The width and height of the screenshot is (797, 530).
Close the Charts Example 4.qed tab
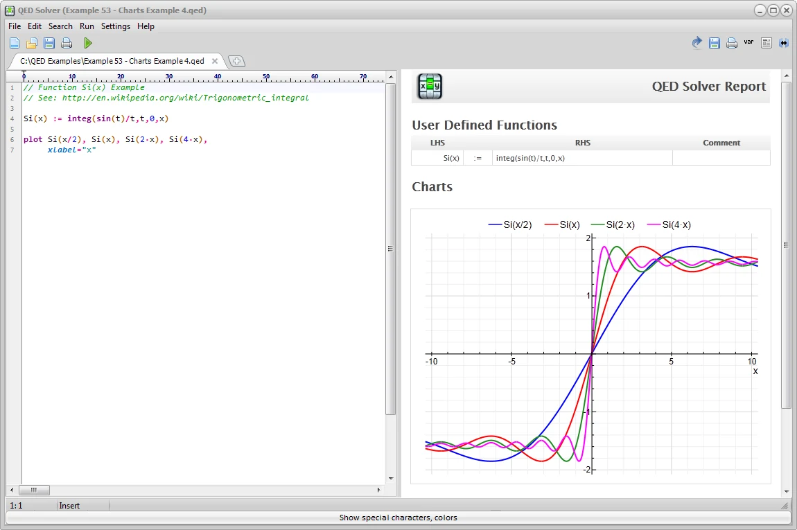[x=215, y=61]
